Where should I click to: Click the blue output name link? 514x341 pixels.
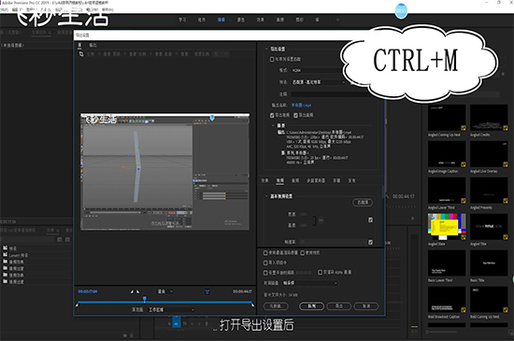point(301,106)
